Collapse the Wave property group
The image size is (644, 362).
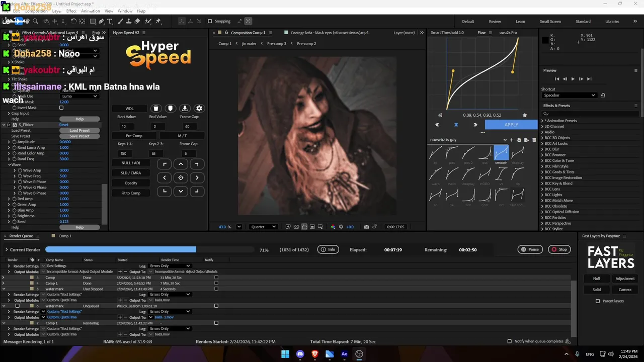[10, 164]
